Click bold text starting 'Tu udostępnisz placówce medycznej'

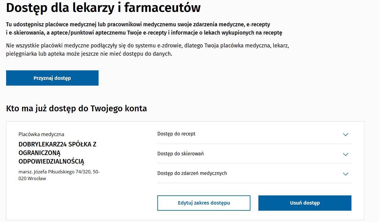pyautogui.click(x=138, y=24)
